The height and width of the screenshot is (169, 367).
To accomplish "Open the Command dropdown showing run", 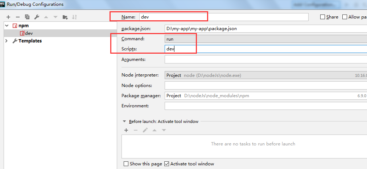I will click(x=266, y=39).
